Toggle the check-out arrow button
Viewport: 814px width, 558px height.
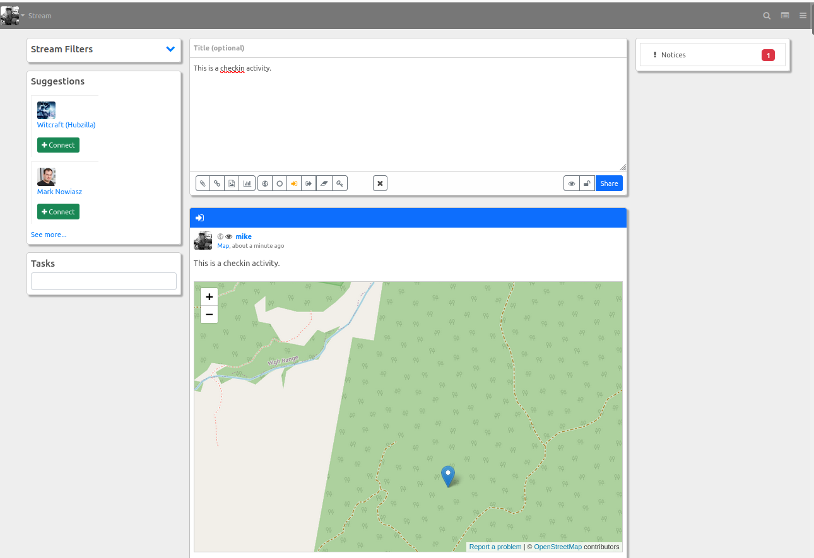(x=309, y=183)
